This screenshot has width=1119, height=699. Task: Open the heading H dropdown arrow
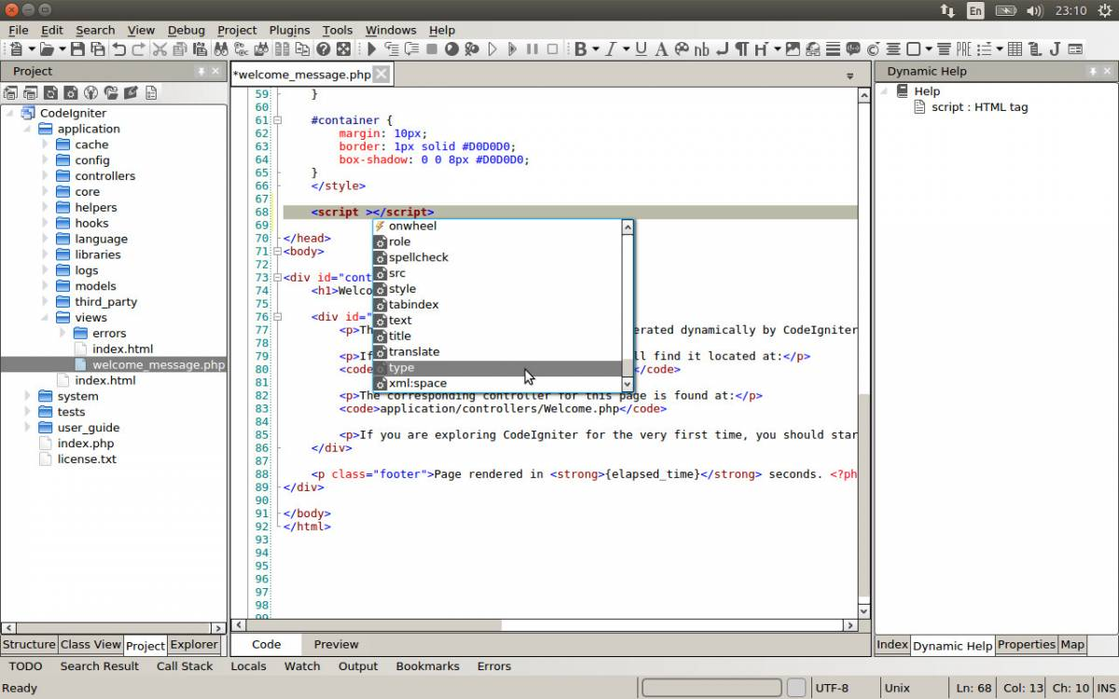pyautogui.click(x=777, y=48)
